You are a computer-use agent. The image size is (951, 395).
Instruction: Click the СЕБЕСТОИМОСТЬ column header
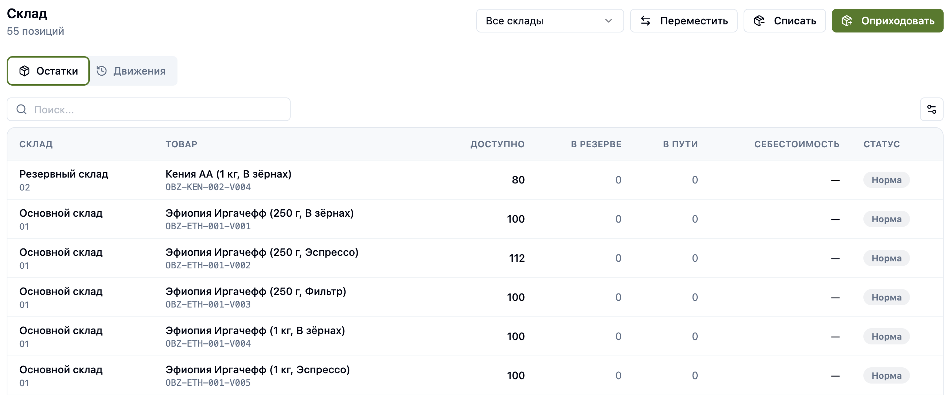tap(797, 144)
